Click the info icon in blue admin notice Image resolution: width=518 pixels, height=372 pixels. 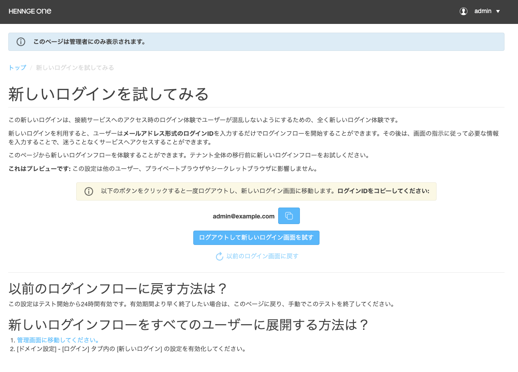pos(21,42)
